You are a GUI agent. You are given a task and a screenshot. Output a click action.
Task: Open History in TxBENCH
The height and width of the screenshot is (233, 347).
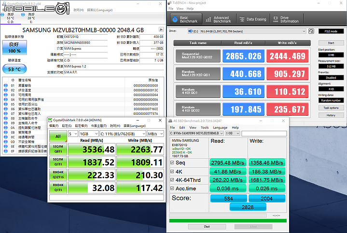pos(331,115)
